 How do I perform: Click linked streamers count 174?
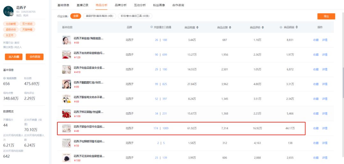tap(156, 128)
